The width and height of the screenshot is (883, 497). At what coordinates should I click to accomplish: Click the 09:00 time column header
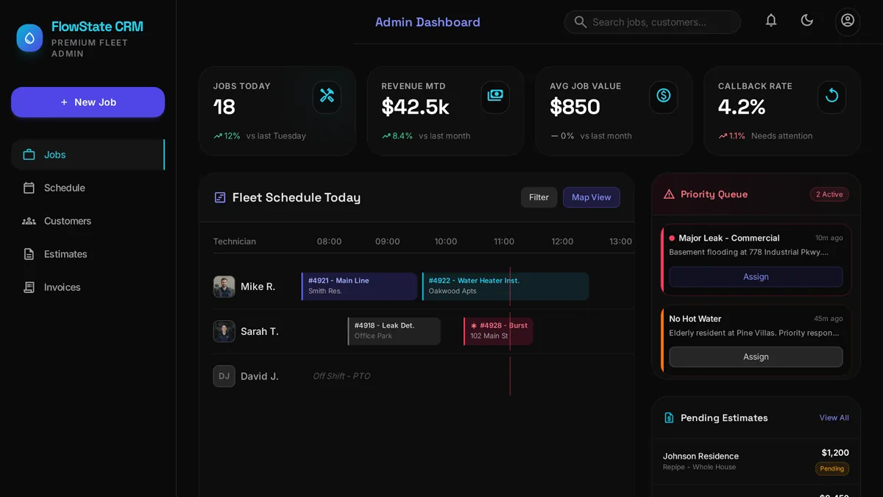point(388,242)
